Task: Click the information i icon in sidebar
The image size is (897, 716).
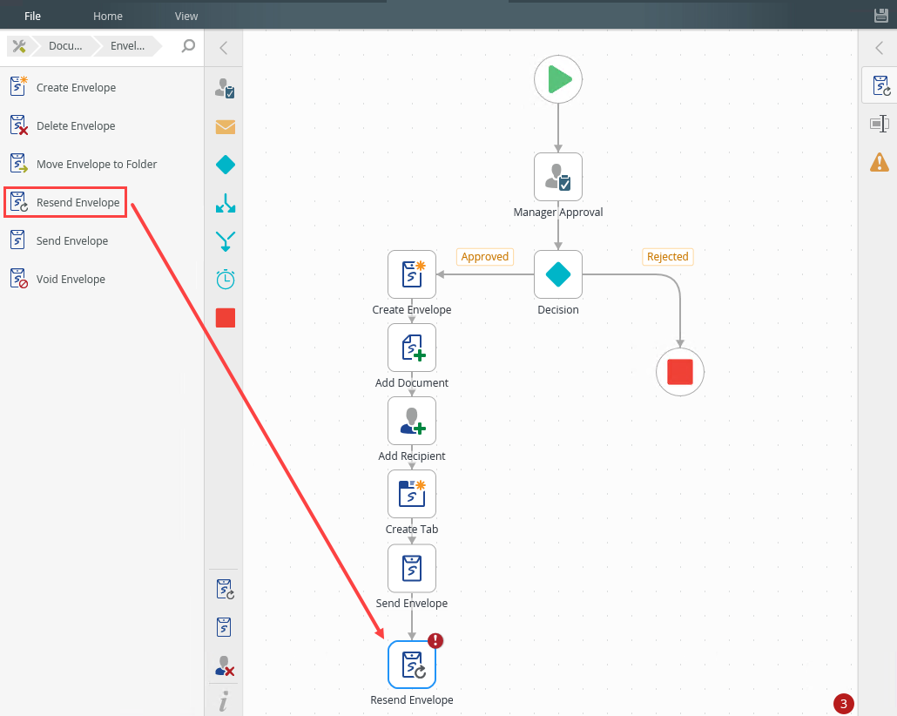Action: tap(224, 701)
